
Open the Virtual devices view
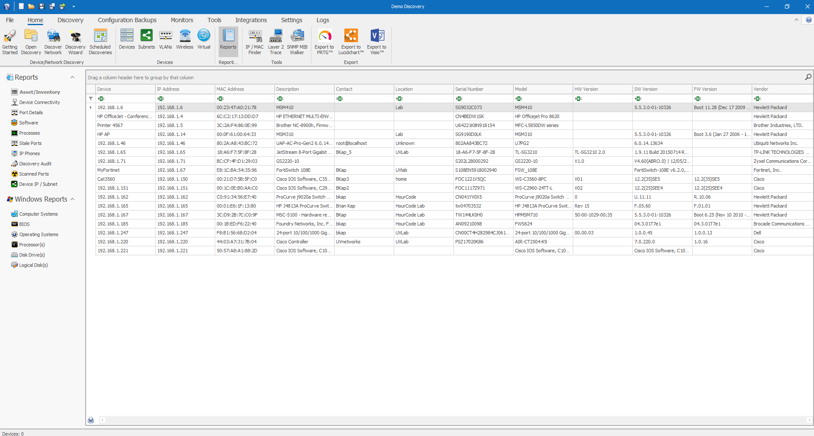204,39
